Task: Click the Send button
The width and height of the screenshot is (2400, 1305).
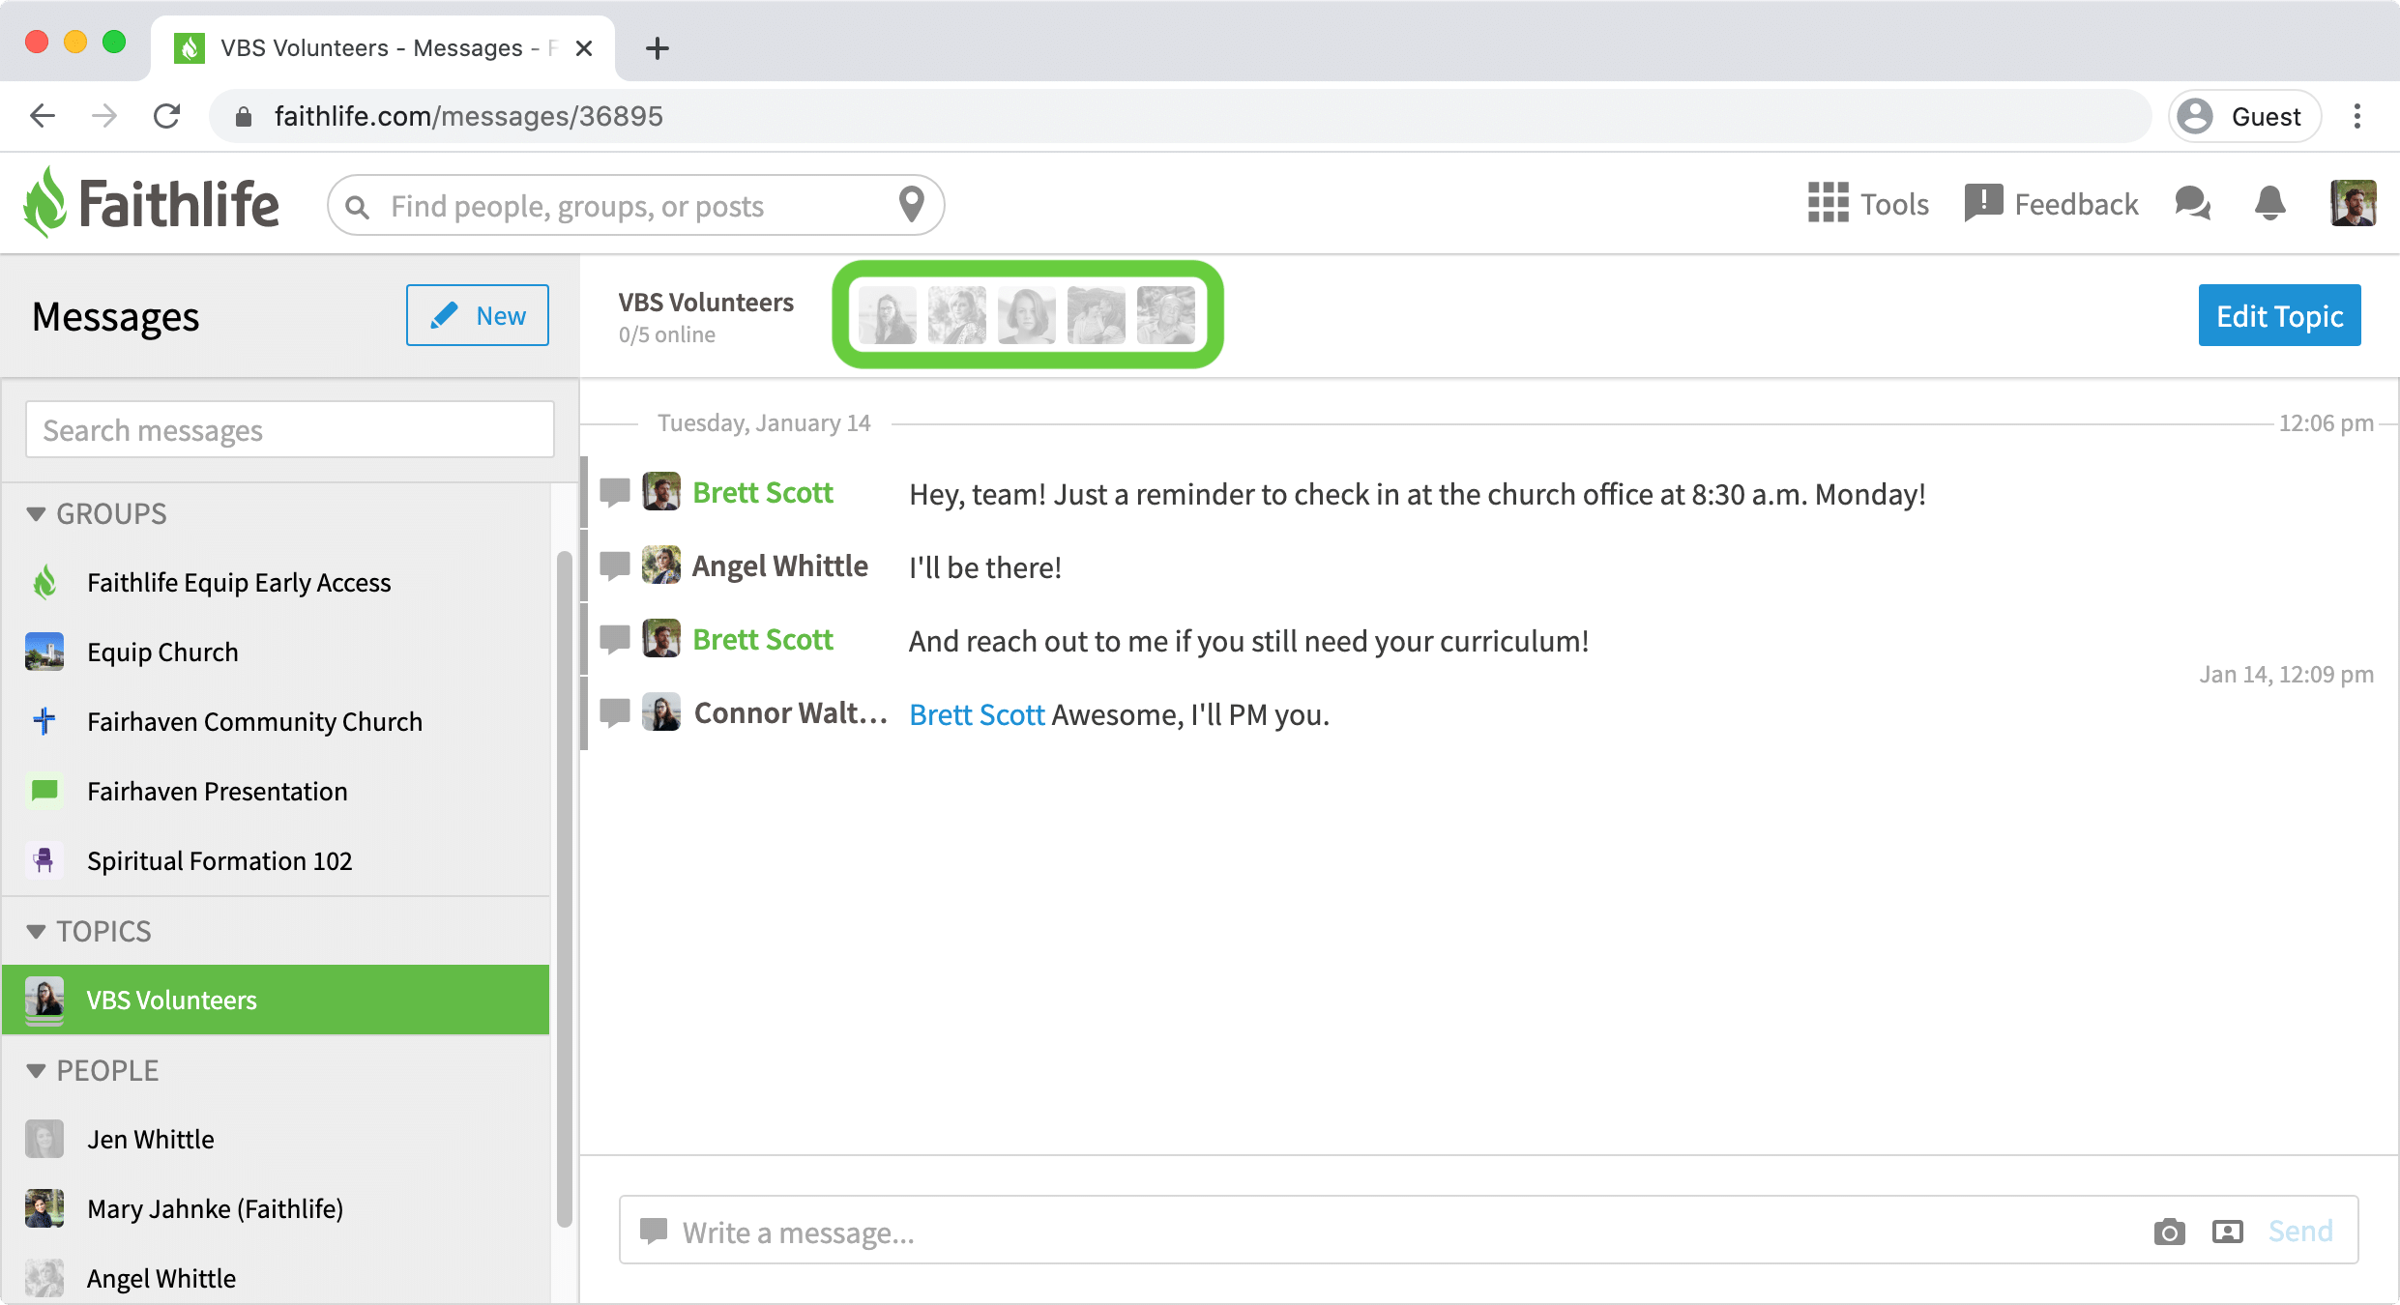Action: coord(2300,1231)
